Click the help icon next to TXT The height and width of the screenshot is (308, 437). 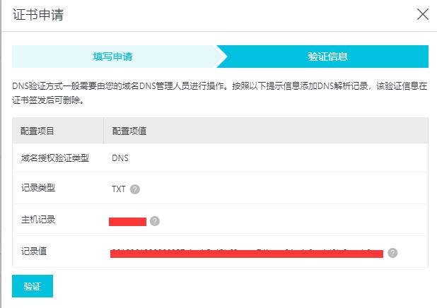pyautogui.click(x=135, y=189)
